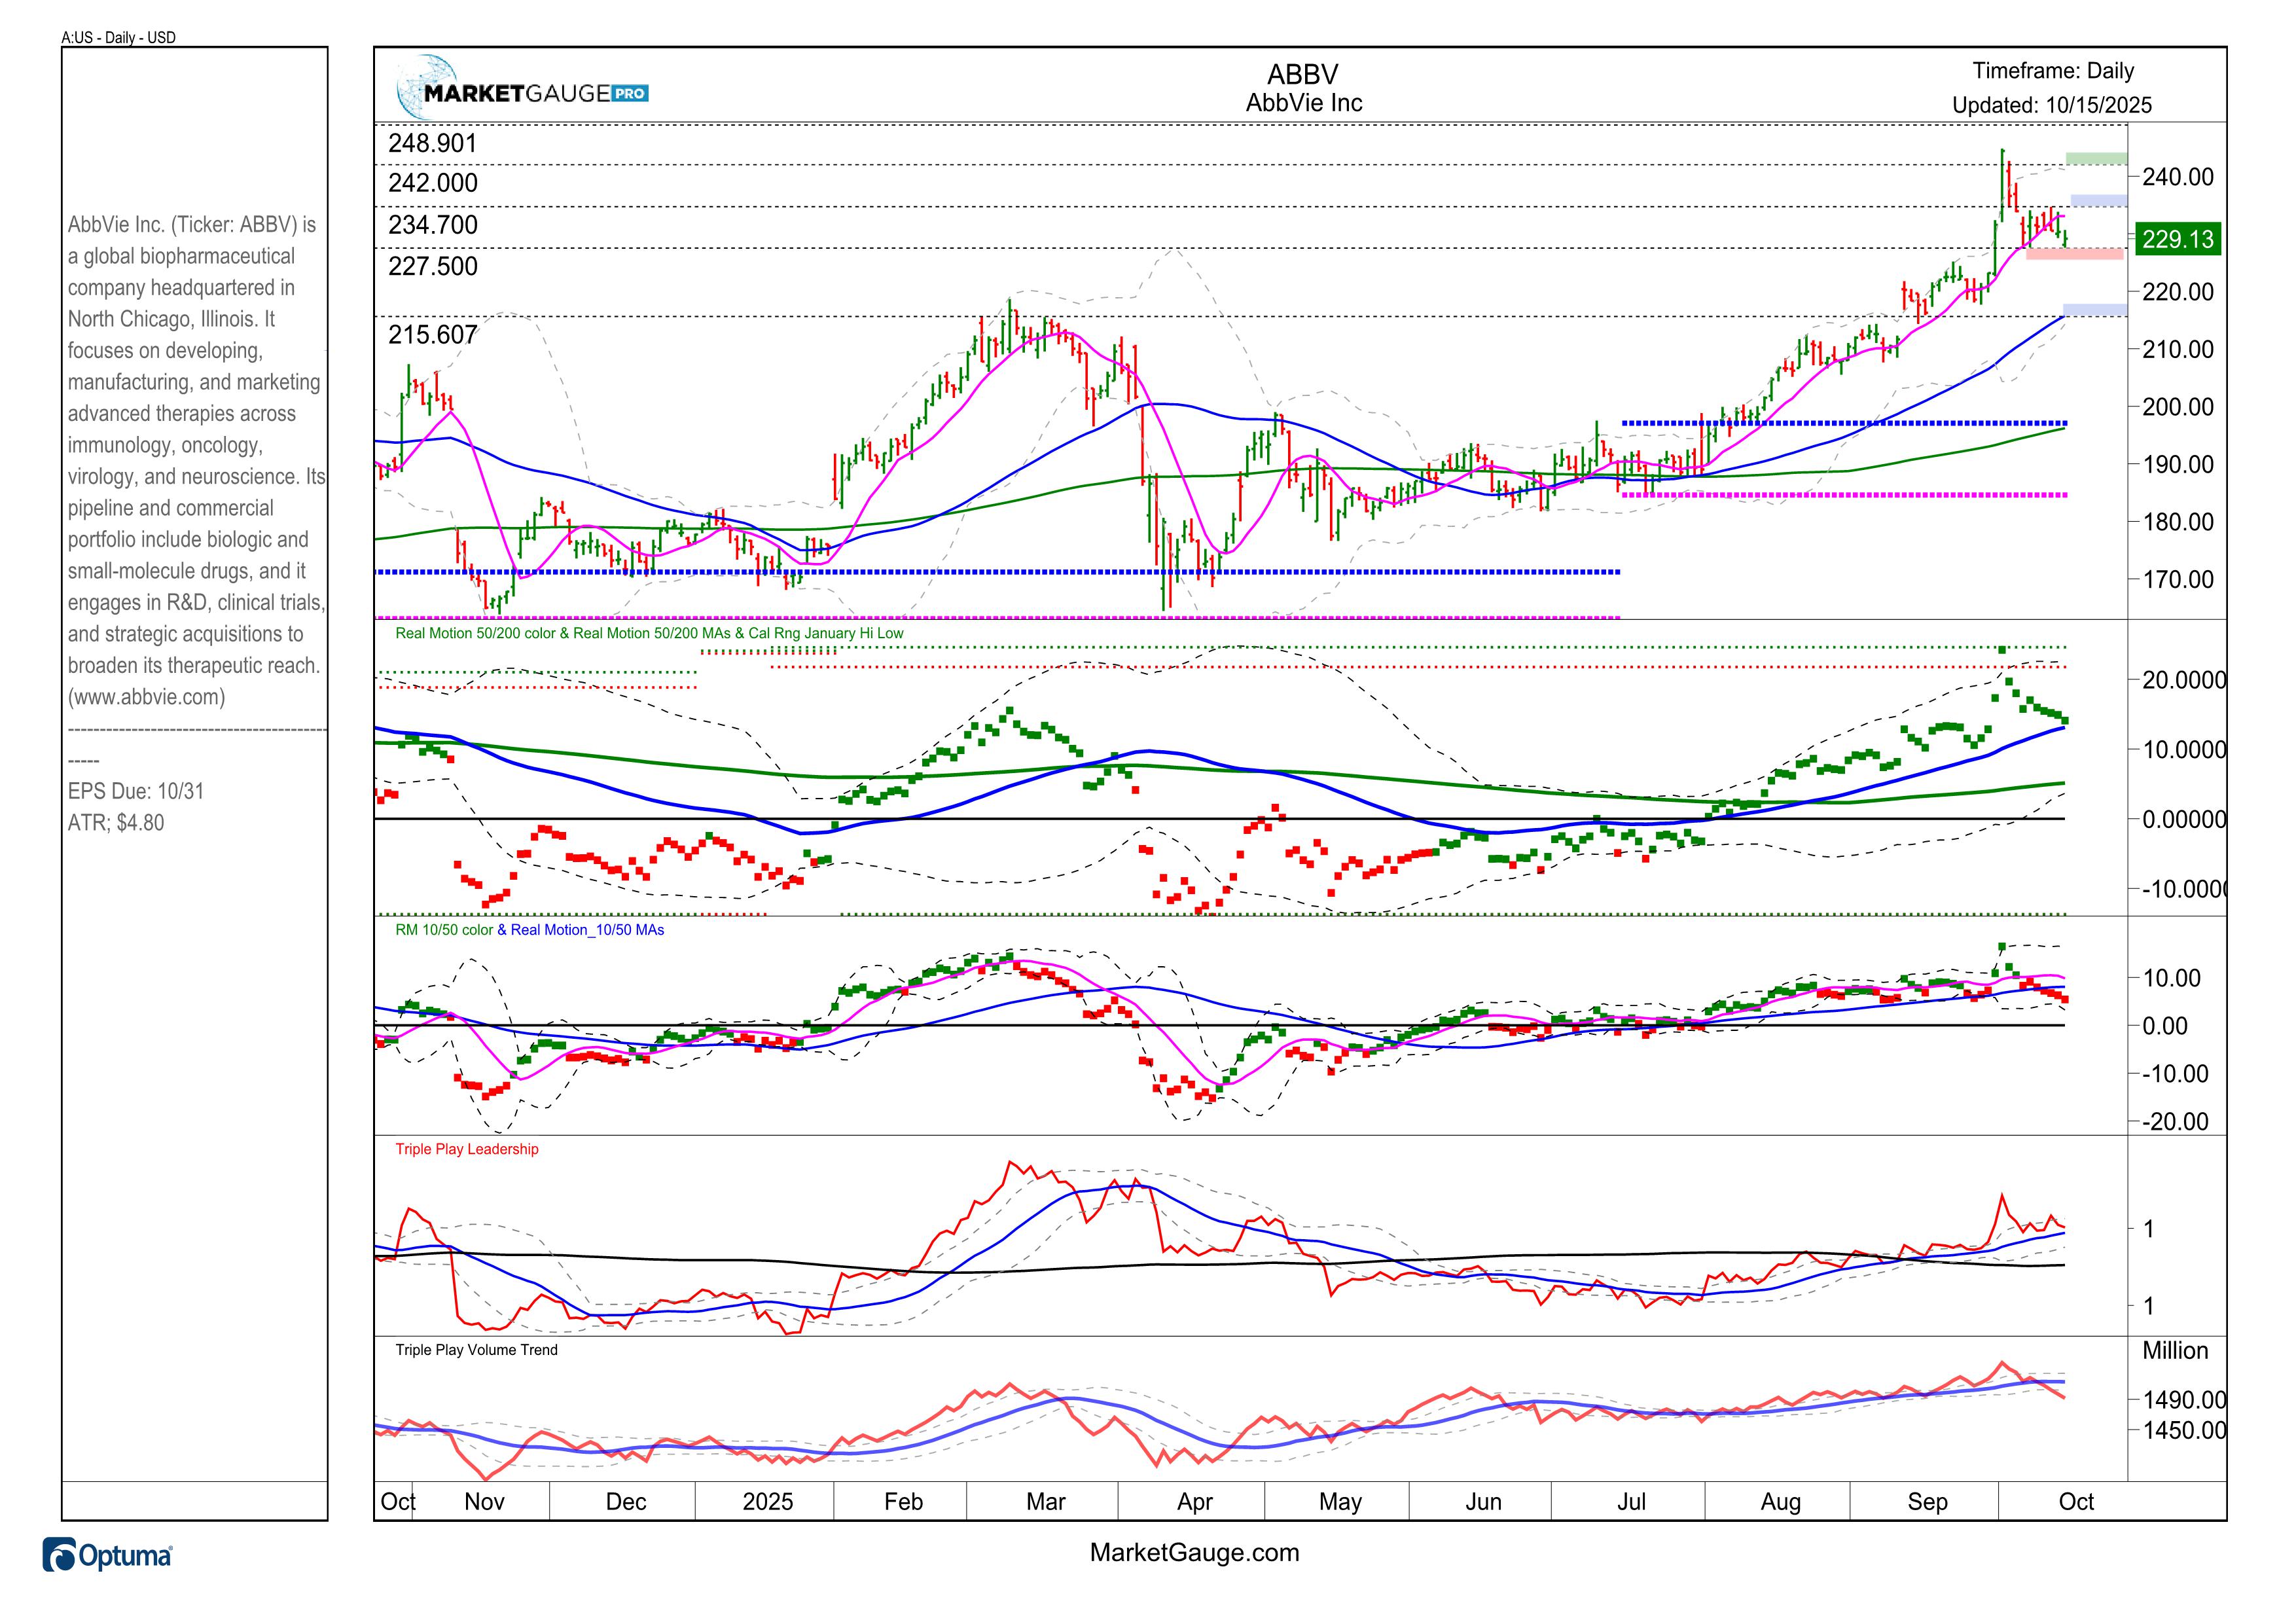Click the Optuma logo icon
The height and width of the screenshot is (1624, 2296).
59,1556
